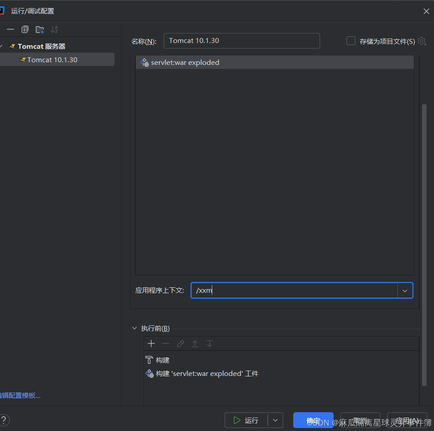Collapse the 执行前 section
Screen dimensions: 434x431
pyautogui.click(x=135, y=328)
